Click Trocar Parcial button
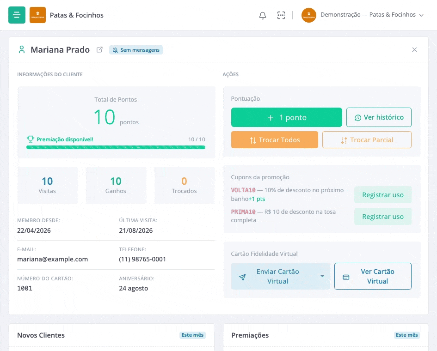Viewport: 437px width, 351px height. point(367,140)
